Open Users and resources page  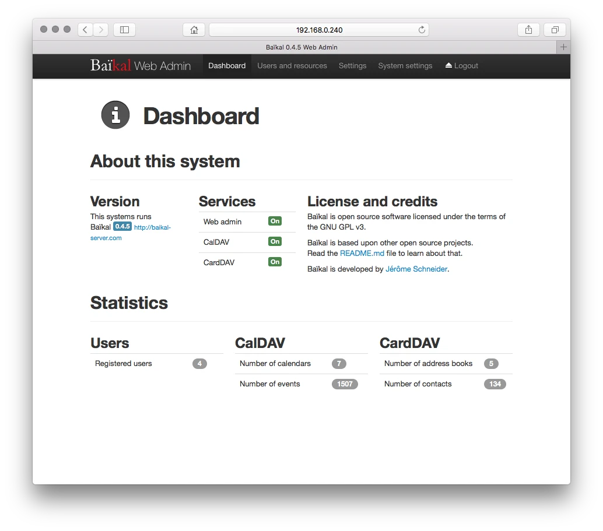coord(292,66)
